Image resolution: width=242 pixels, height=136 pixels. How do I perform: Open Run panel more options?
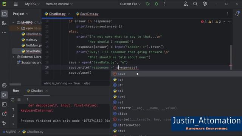tap(27, 100)
